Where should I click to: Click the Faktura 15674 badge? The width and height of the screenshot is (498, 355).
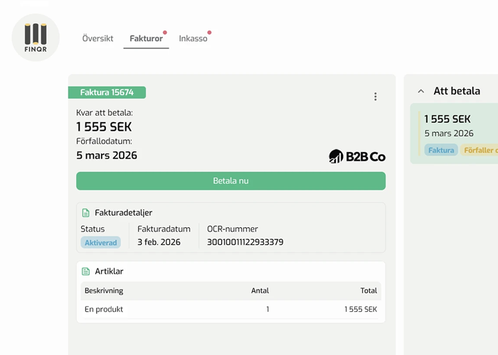click(107, 92)
